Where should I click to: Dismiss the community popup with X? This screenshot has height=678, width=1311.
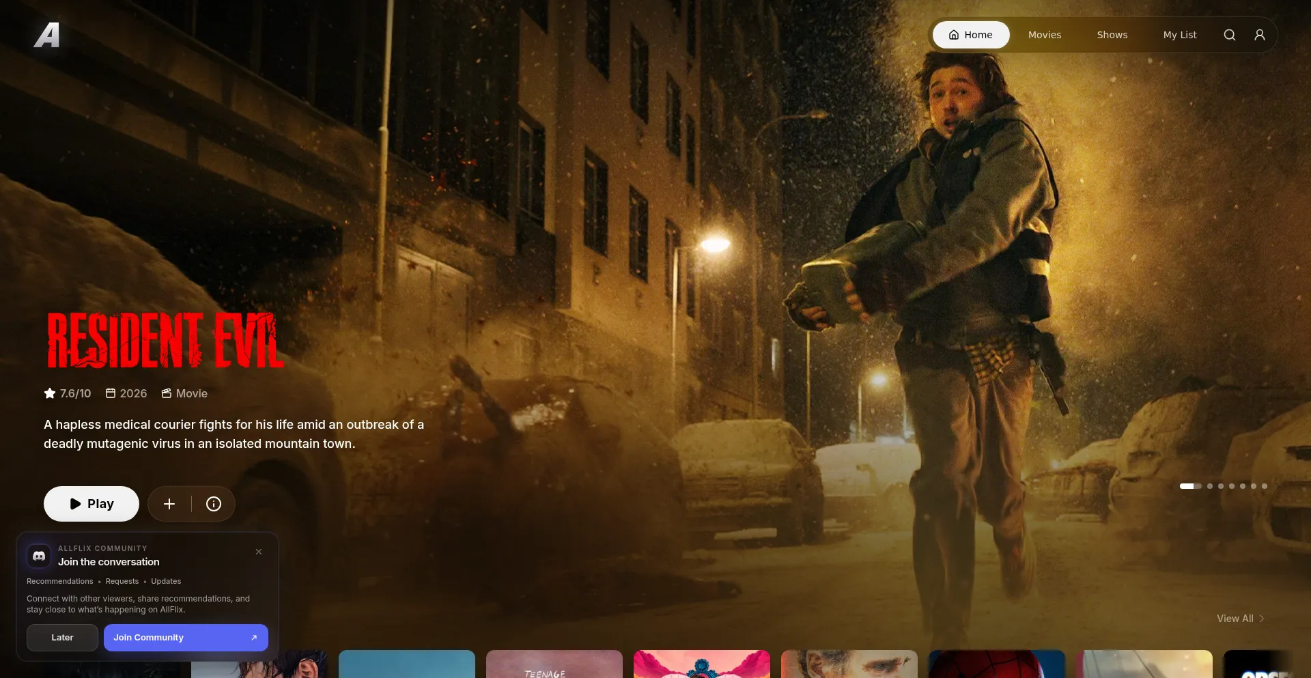pos(259,552)
